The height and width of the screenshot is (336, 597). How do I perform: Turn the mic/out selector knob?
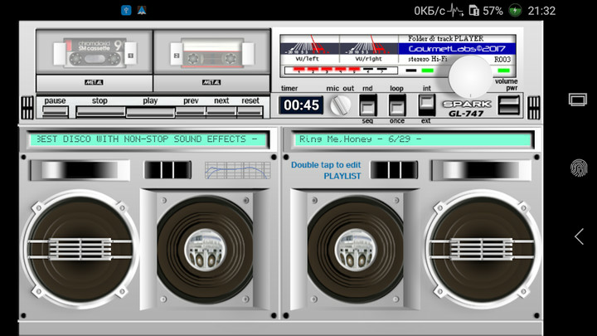(340, 105)
